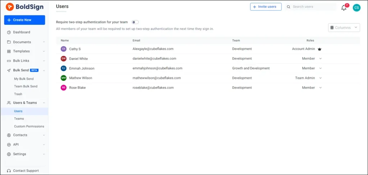Click the Name column header
This screenshot has width=368, height=175.
coord(65,41)
